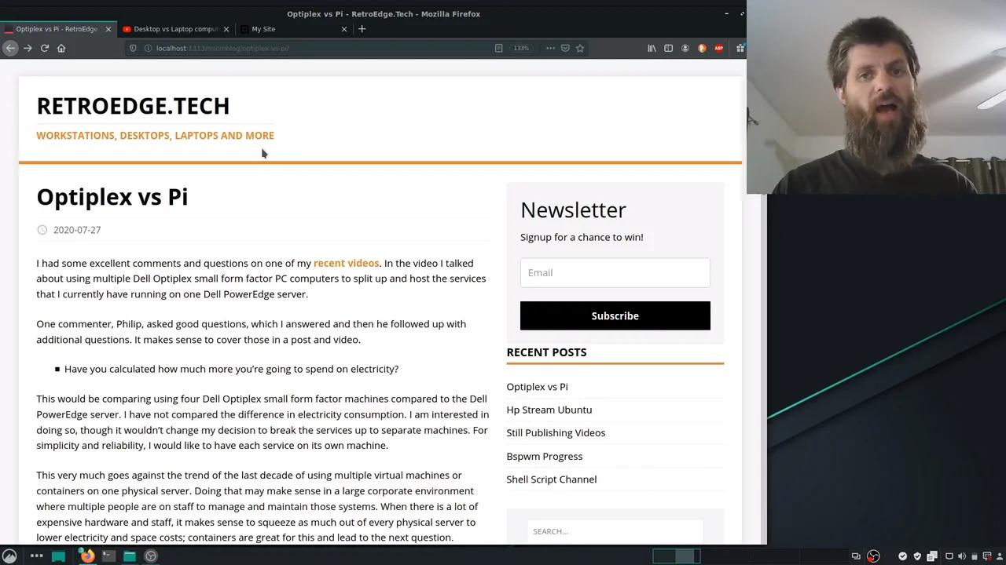Click 'Signup for a chance to win!' text

point(582,237)
